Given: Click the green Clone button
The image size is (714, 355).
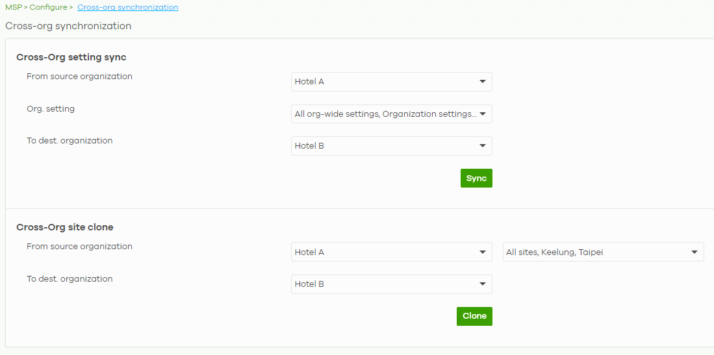Looking at the screenshot, I should point(474,316).
